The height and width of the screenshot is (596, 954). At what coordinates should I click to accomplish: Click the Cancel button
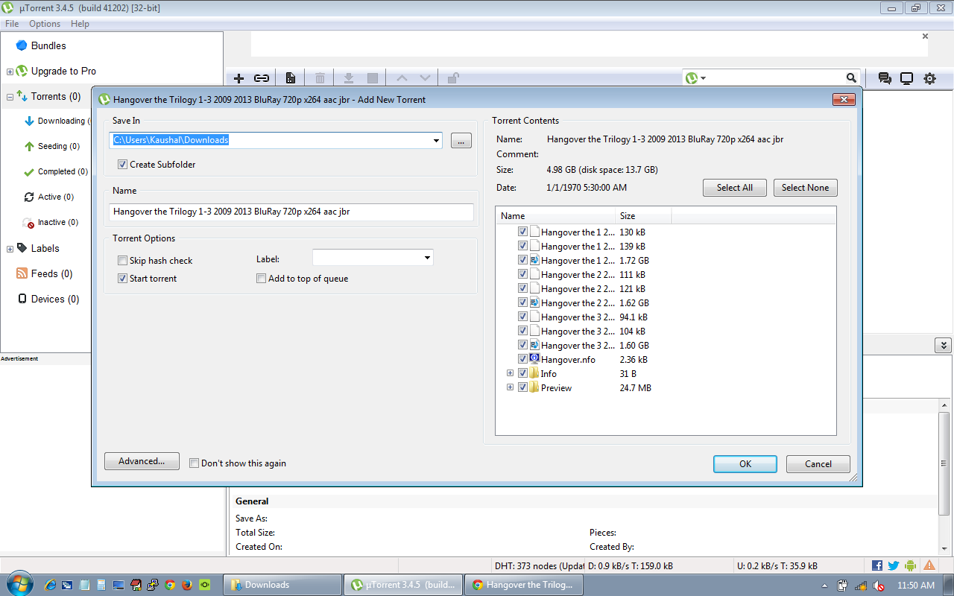818,464
